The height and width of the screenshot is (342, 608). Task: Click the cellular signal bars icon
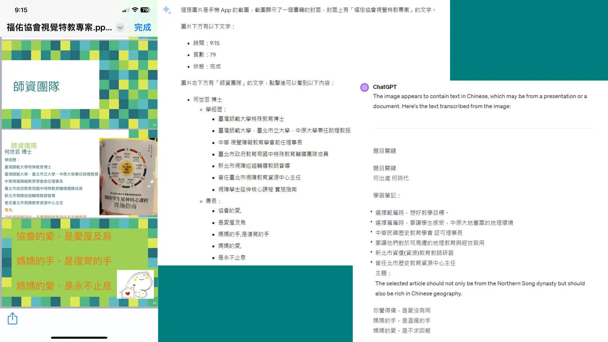[126, 10]
